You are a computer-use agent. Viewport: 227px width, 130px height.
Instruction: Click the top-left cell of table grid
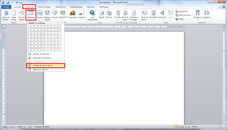[30, 27]
